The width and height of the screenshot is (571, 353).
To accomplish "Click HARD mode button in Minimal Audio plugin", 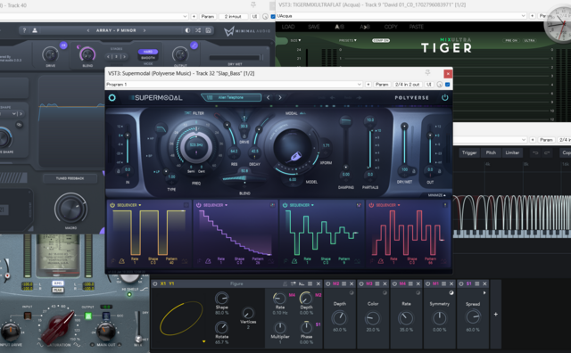I will point(148,52).
